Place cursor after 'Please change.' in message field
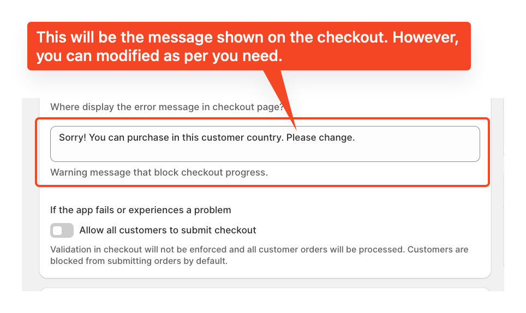Screen dimensions: 526x313 point(356,138)
